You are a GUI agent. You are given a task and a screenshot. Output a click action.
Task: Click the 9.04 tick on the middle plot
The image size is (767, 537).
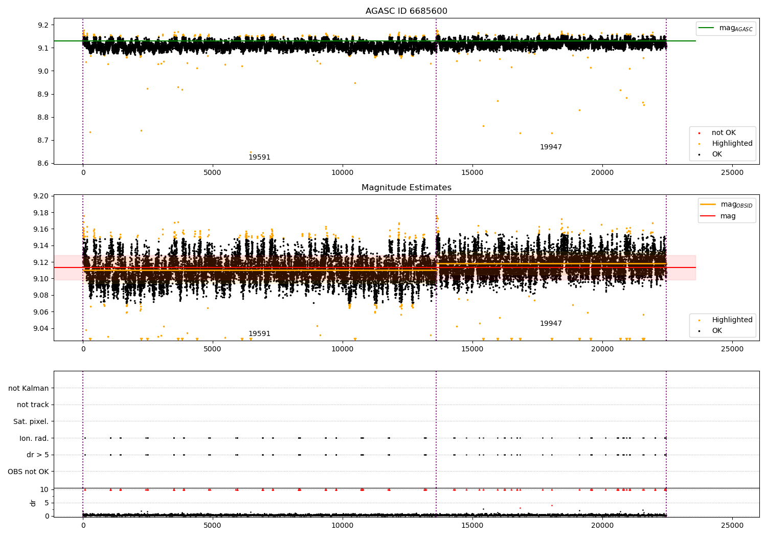click(x=41, y=329)
